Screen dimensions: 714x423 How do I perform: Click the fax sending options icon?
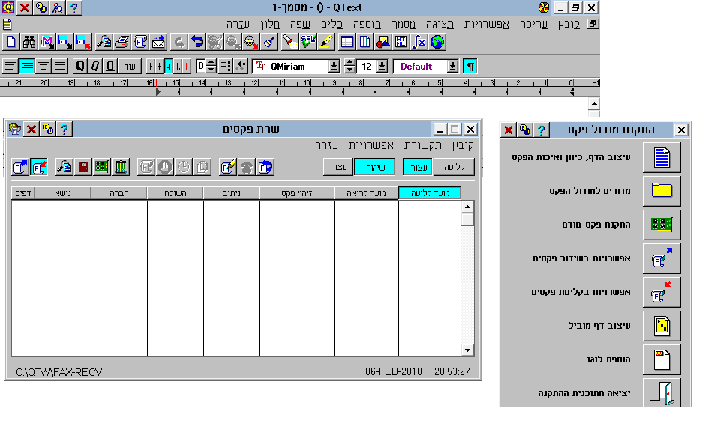pos(661,258)
